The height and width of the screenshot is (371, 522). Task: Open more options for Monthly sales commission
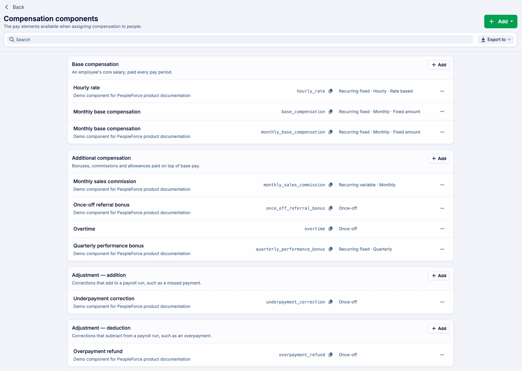point(442,185)
